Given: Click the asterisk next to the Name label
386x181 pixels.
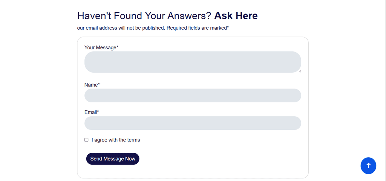Looking at the screenshot, I should 99,85.
